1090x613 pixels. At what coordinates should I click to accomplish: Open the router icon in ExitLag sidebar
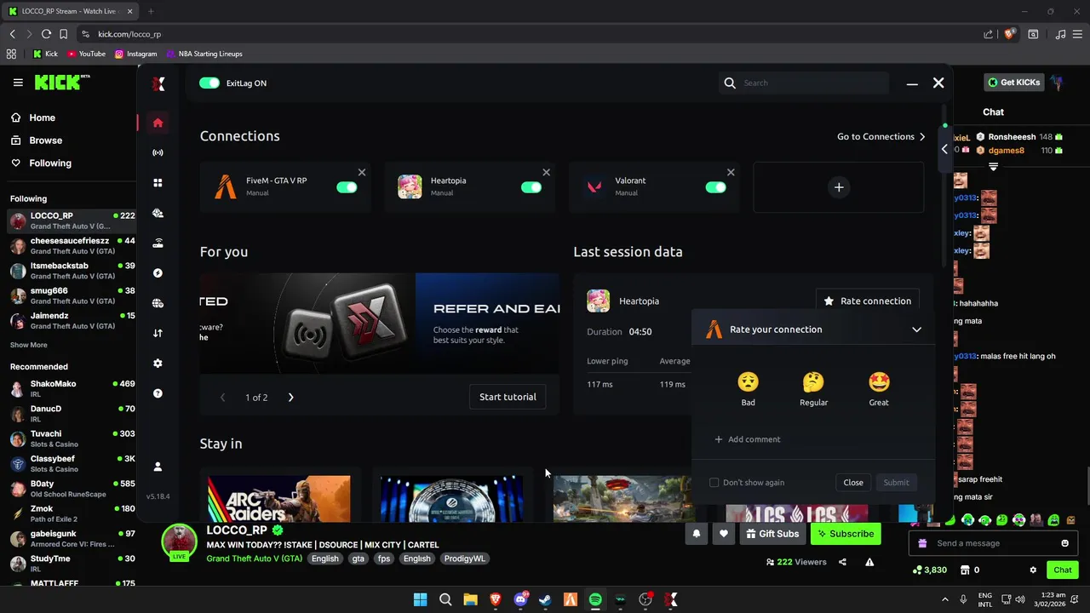[158, 243]
